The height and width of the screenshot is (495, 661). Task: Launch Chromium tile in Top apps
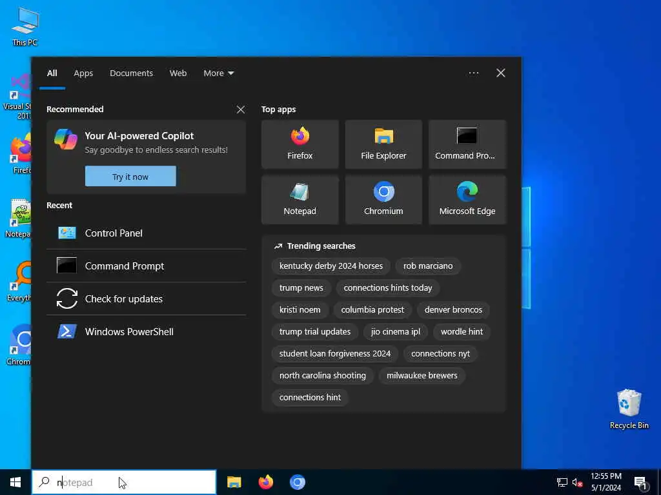(383, 200)
